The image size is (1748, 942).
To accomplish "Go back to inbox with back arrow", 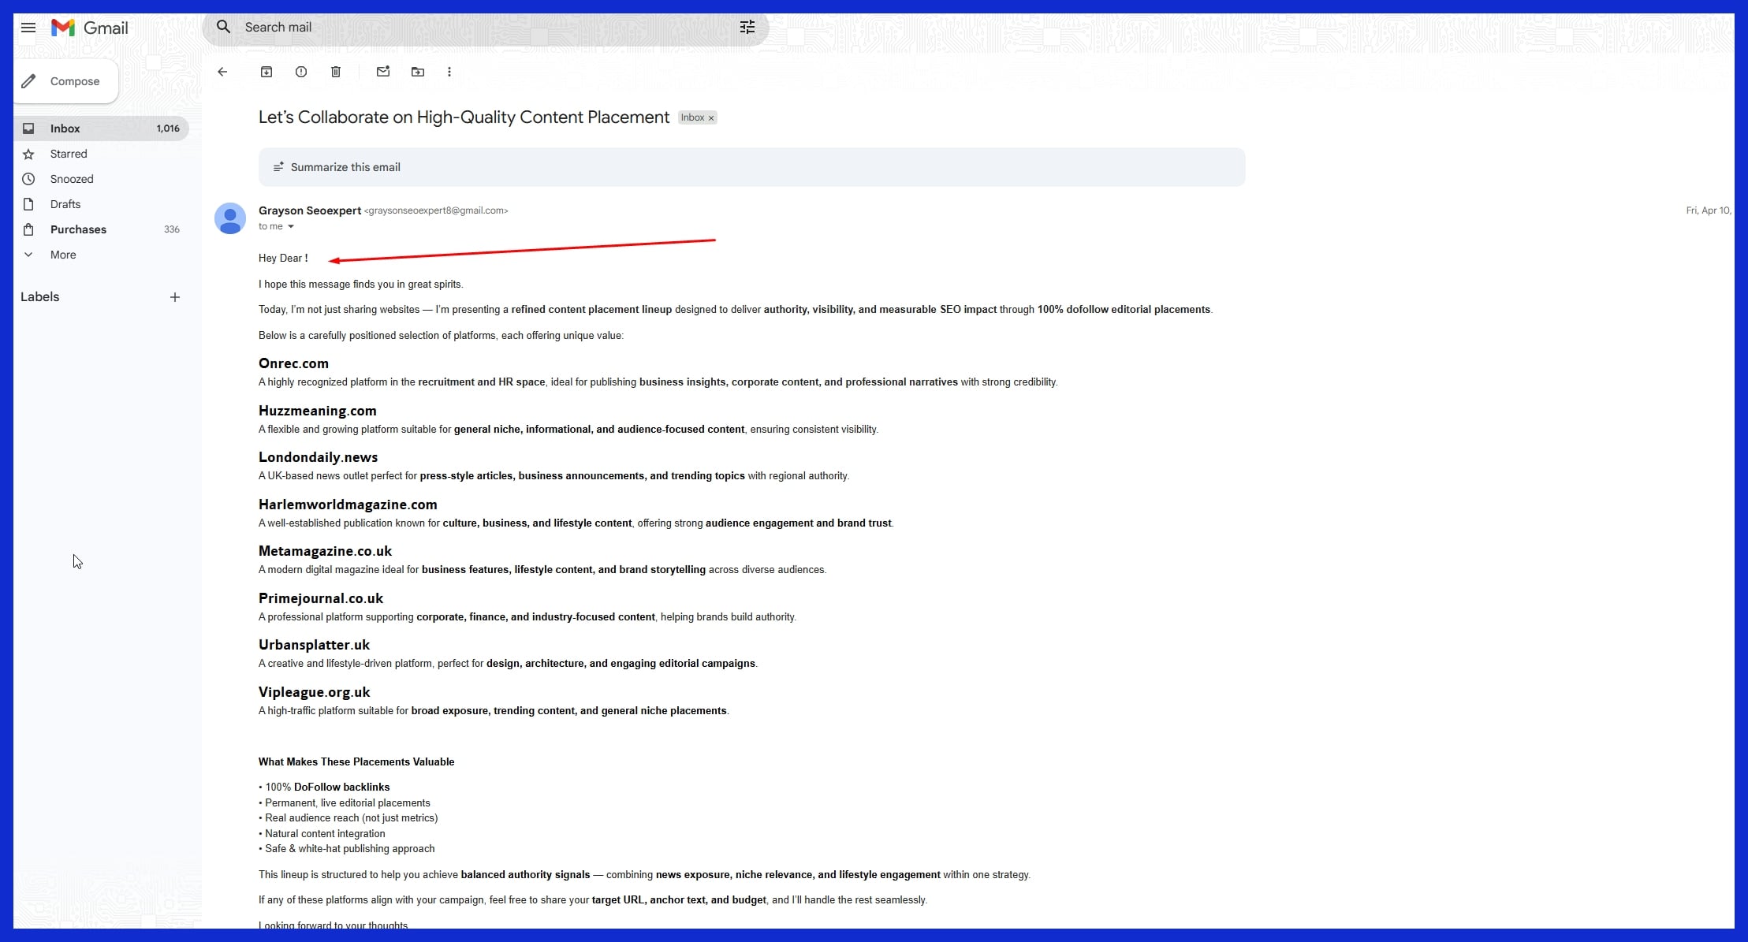I will point(222,72).
